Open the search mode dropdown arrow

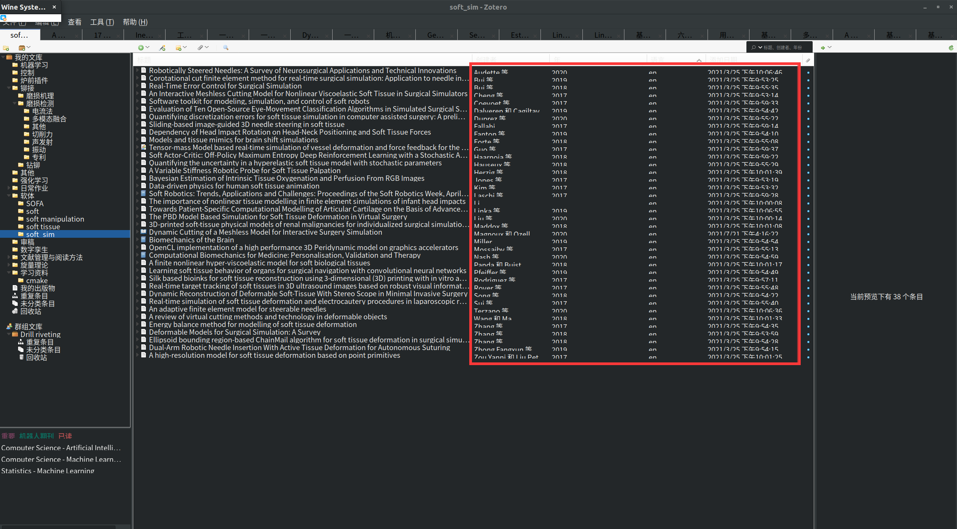click(x=760, y=47)
